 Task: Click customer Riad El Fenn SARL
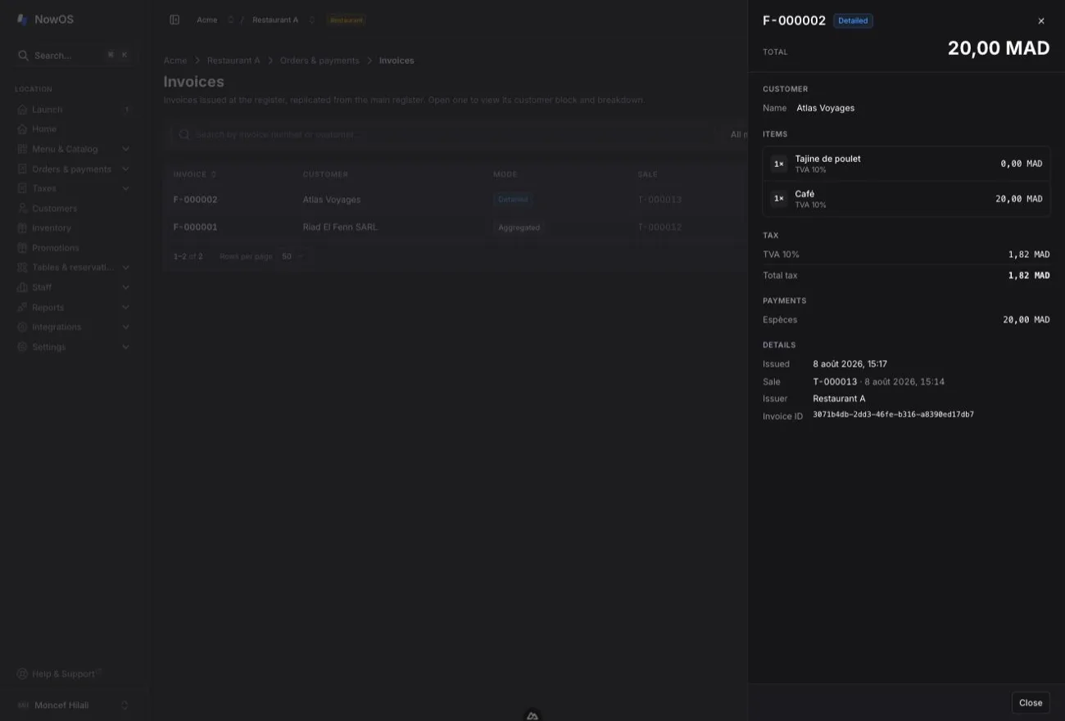(340, 228)
